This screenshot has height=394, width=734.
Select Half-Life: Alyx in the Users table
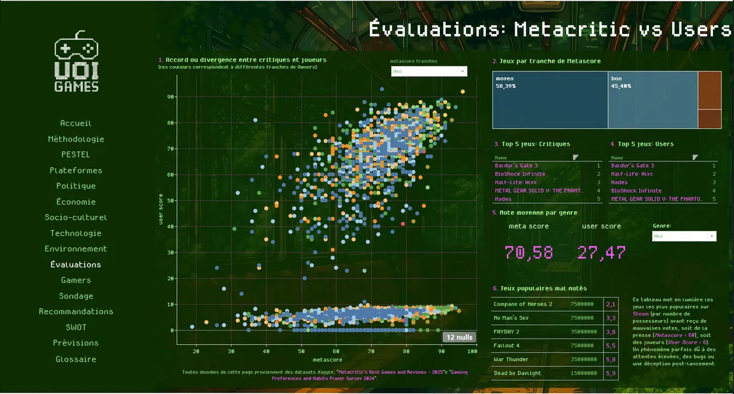click(632, 174)
